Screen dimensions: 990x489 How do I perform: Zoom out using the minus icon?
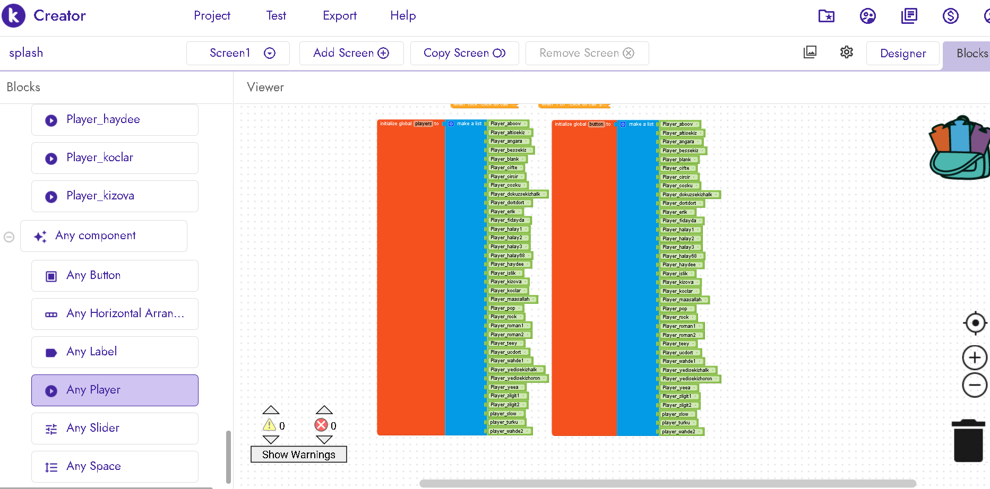coord(975,385)
